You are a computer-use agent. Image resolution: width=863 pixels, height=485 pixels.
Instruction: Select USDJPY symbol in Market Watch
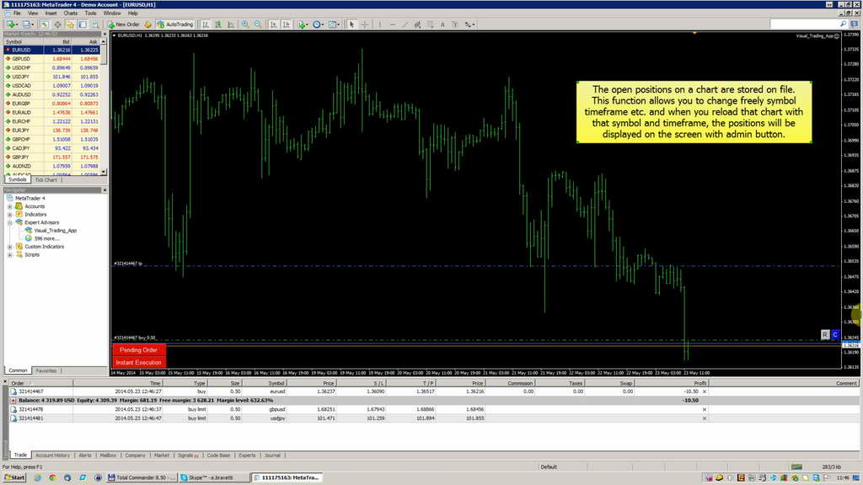point(21,77)
